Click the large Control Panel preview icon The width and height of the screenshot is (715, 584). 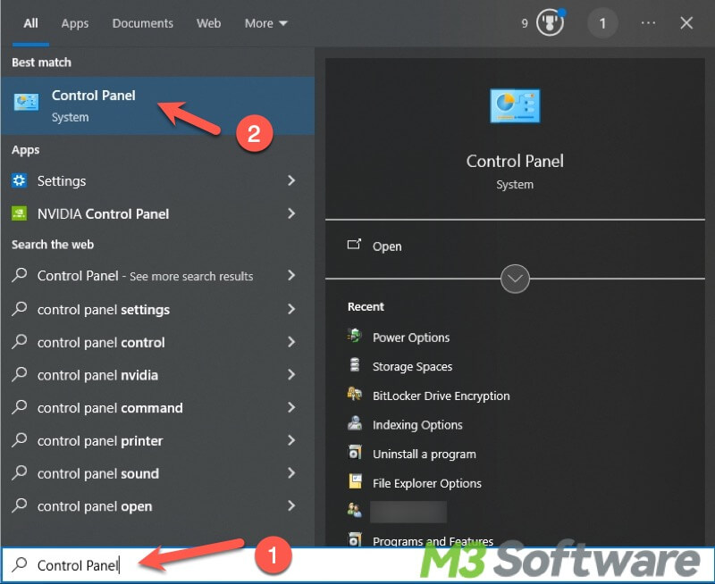coord(515,106)
